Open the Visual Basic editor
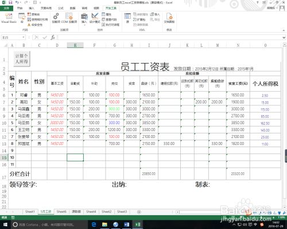The image size is (287, 229). pos(9,18)
